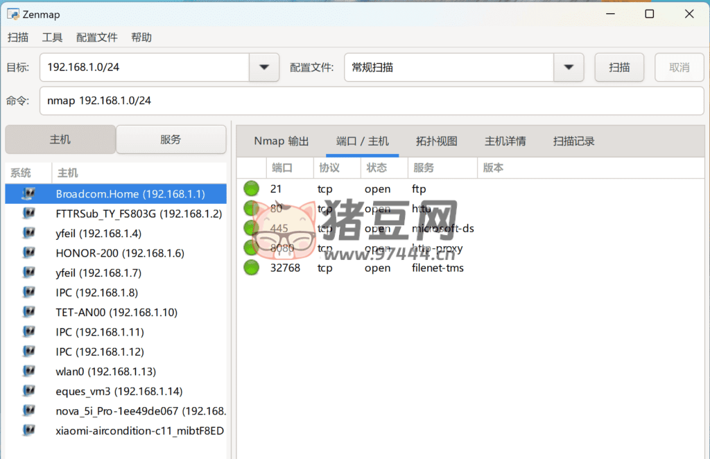This screenshot has height=459, width=710.
Task: Select host yfeil (192.168.1.7)
Action: pyautogui.click(x=116, y=273)
